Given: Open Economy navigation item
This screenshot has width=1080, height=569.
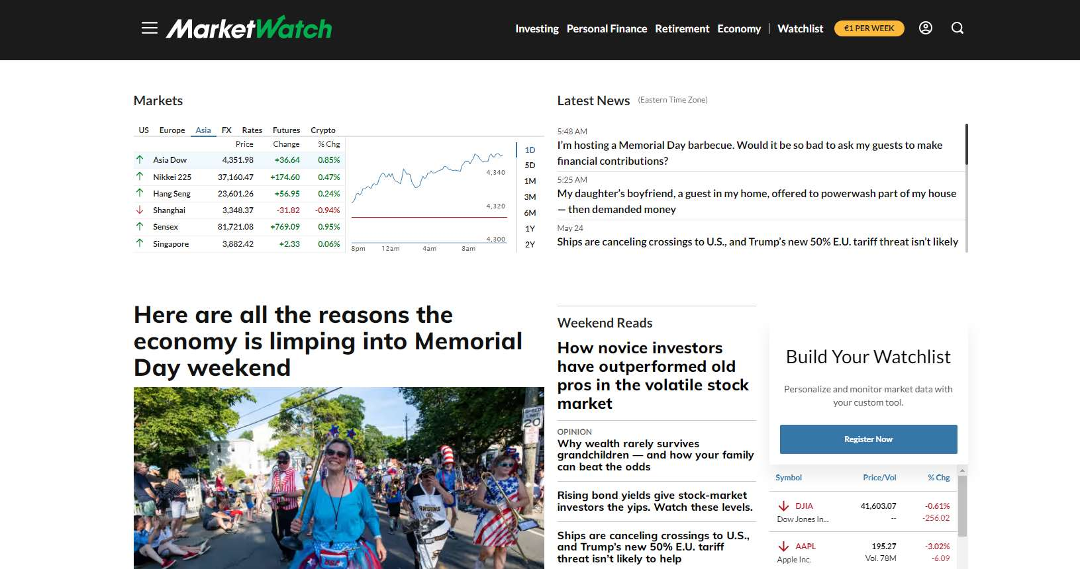Looking at the screenshot, I should [x=739, y=28].
